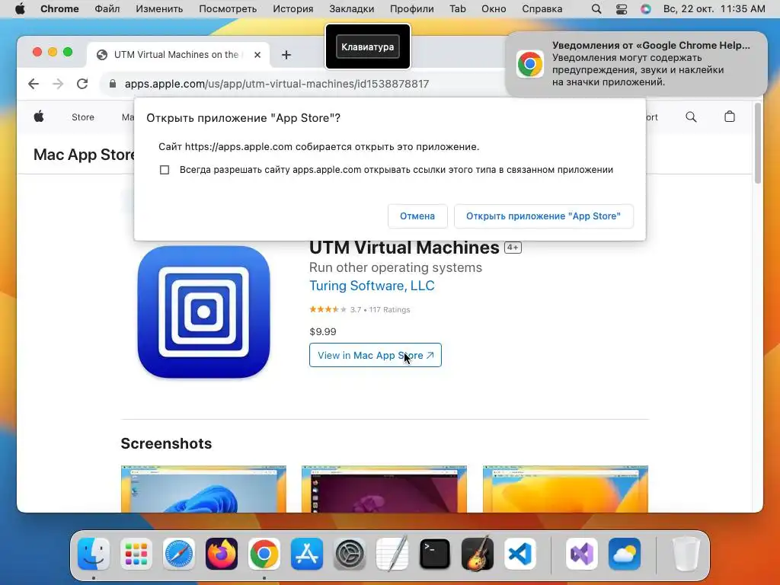This screenshot has width=780, height=585.
Task: Open Launchpad from the Dock
Action: tap(136, 554)
